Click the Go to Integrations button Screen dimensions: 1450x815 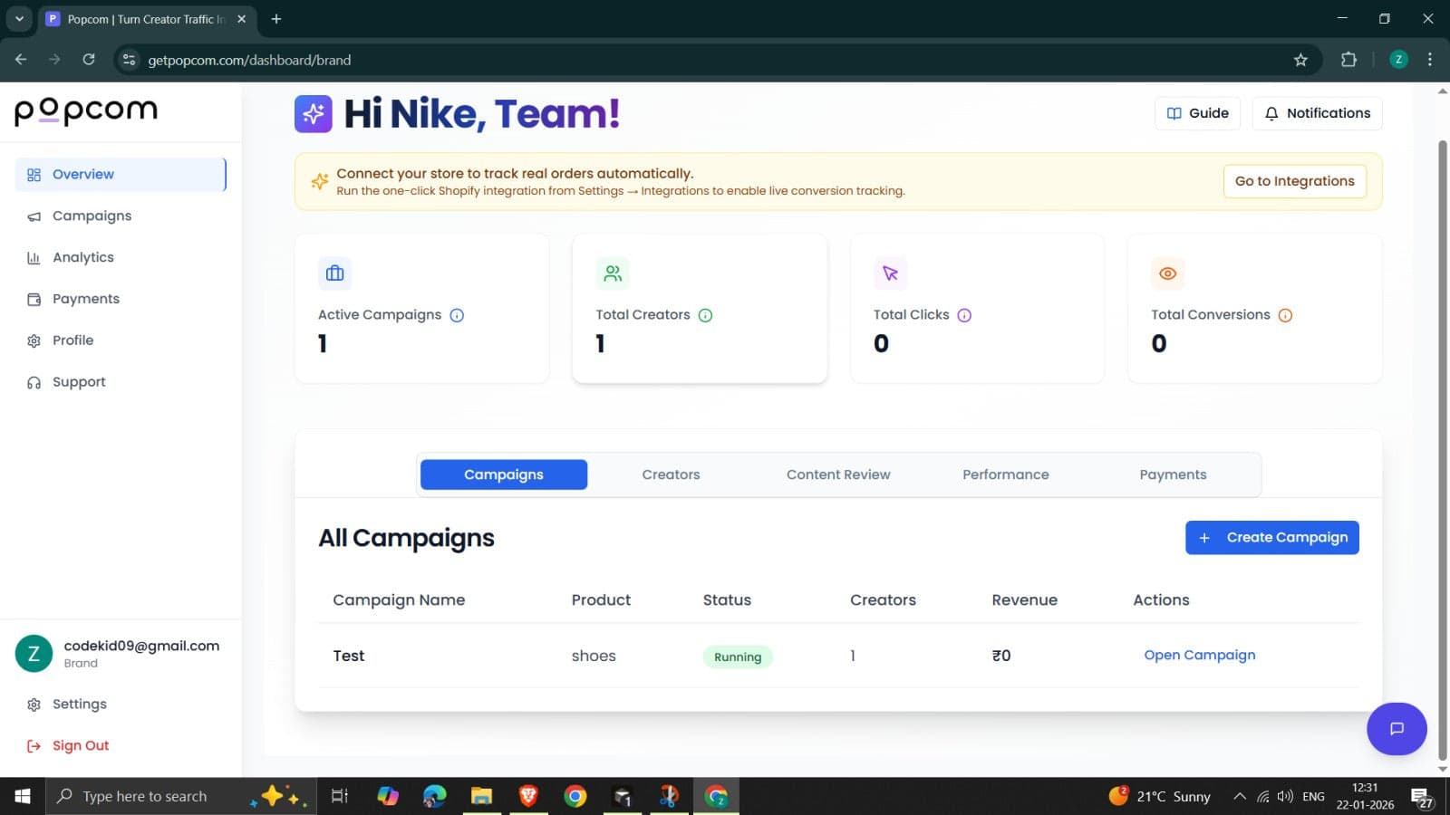click(x=1294, y=181)
